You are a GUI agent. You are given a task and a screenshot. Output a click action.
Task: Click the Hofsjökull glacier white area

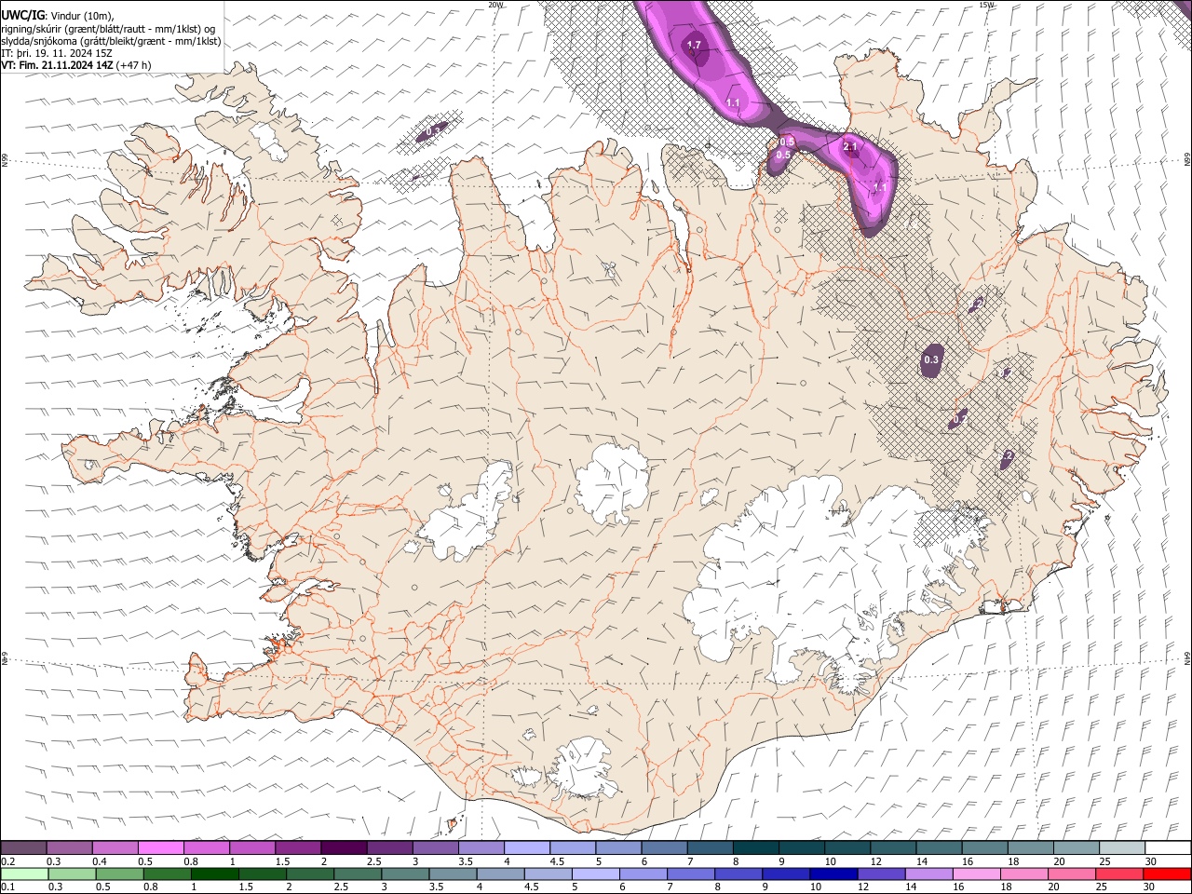612,482
